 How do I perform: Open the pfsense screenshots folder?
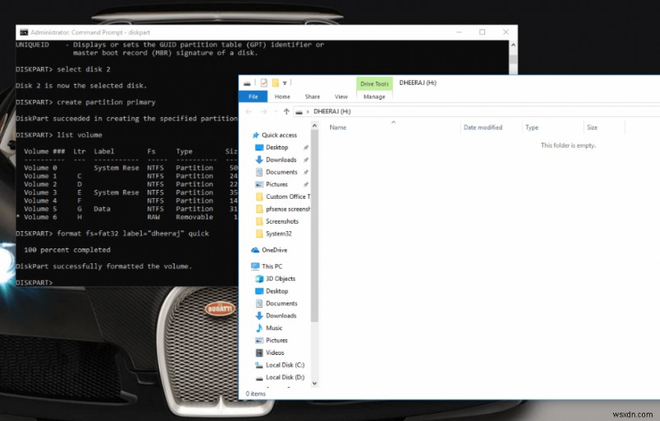point(283,209)
